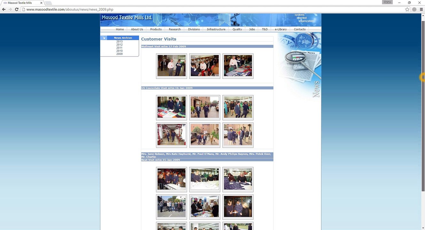Click the globe extension icon
Viewport: 425px width, 230px height.
[414, 10]
